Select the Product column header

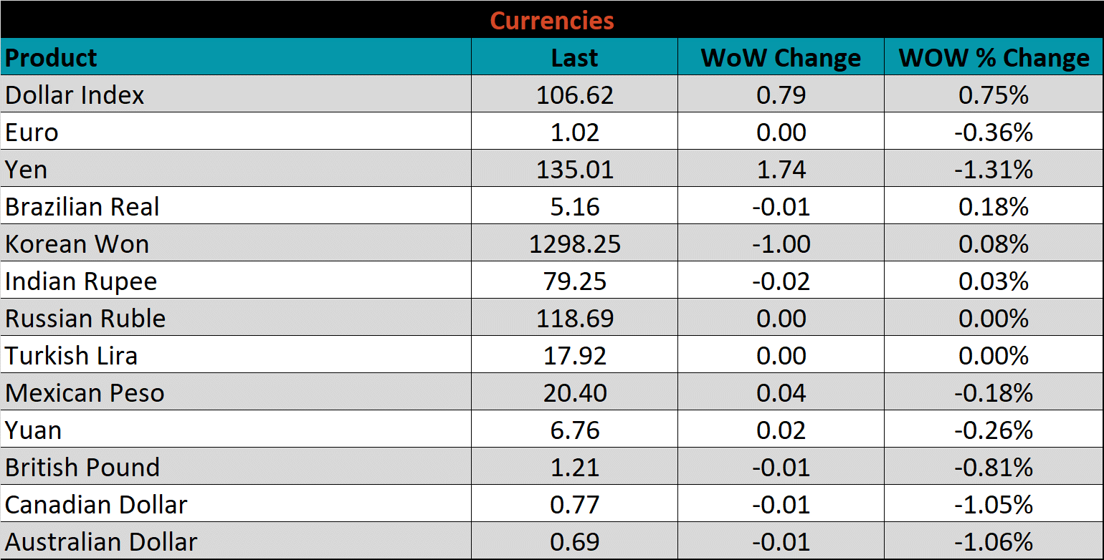tap(51, 57)
